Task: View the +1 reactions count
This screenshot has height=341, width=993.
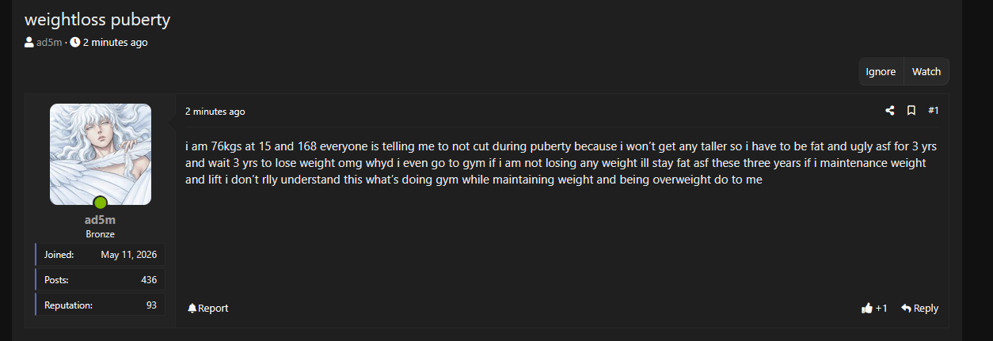Action: (x=881, y=309)
